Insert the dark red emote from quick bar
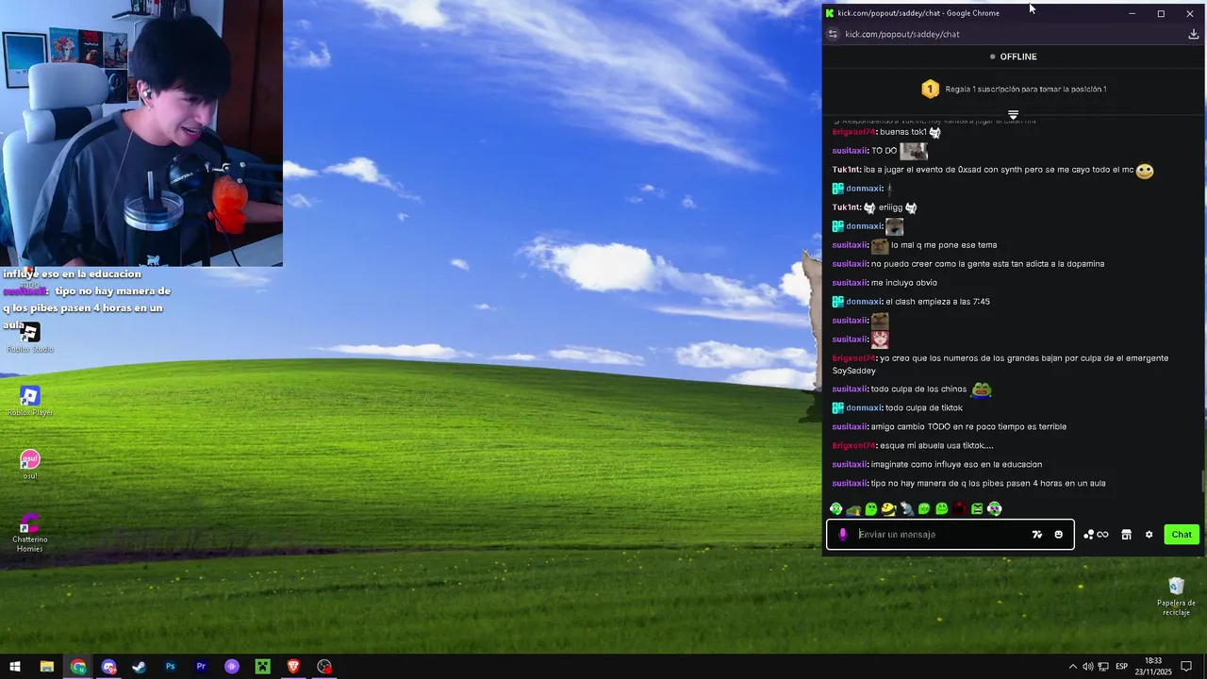1207x679 pixels. tap(959, 508)
